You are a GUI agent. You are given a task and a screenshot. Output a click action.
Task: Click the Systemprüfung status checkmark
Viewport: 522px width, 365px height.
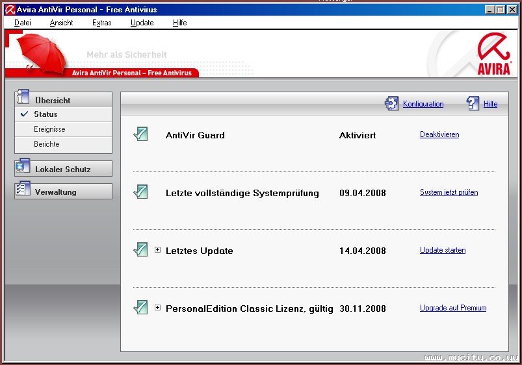click(140, 192)
